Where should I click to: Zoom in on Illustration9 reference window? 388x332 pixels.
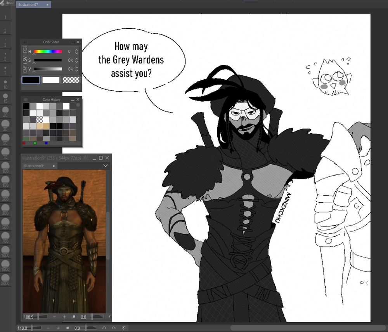click(x=64, y=317)
